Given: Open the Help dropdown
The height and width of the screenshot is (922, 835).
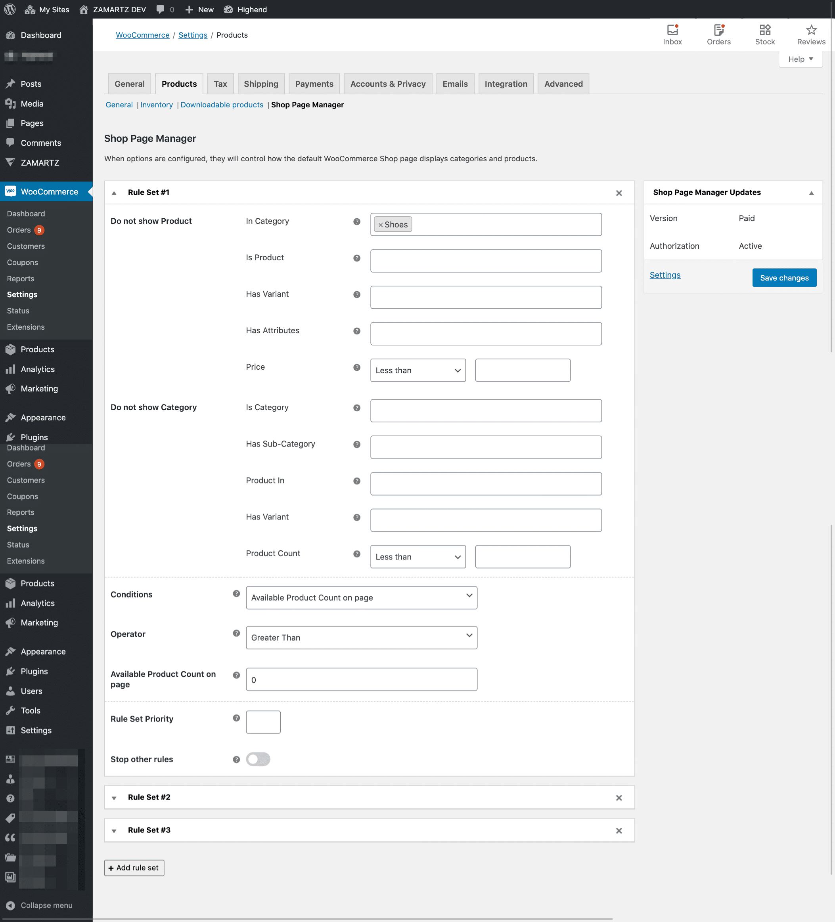Looking at the screenshot, I should click(x=800, y=59).
